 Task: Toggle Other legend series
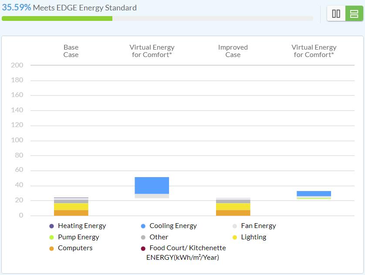tap(155, 237)
